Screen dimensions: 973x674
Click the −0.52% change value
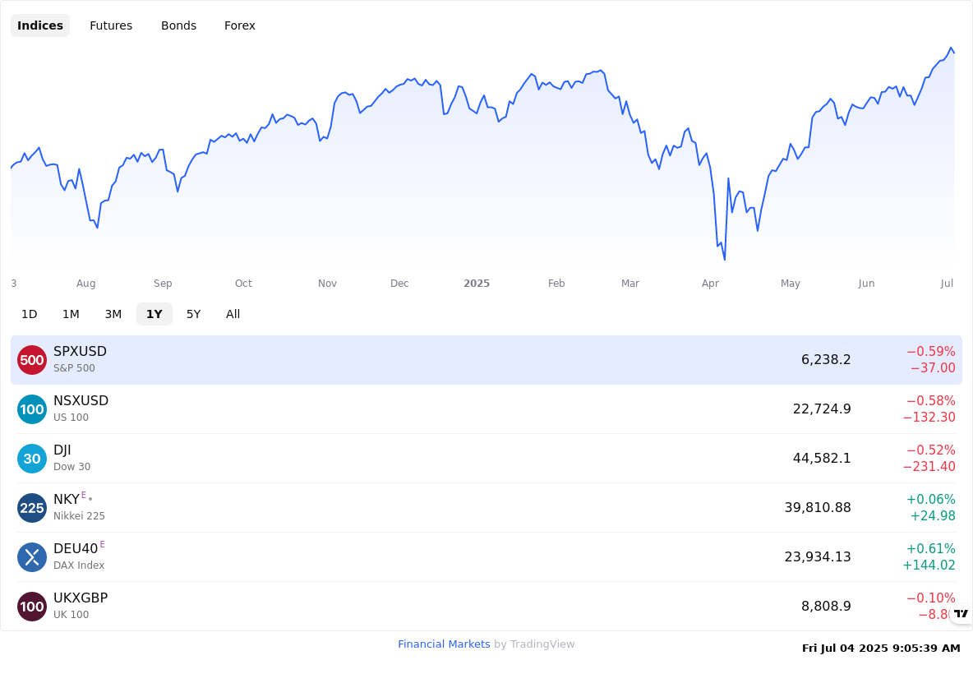[931, 450]
